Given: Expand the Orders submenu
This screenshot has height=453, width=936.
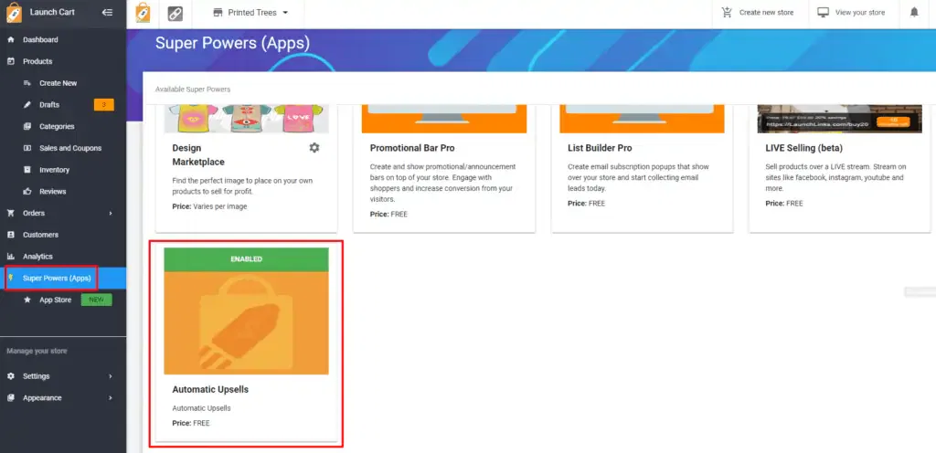Looking at the screenshot, I should pyautogui.click(x=111, y=214).
